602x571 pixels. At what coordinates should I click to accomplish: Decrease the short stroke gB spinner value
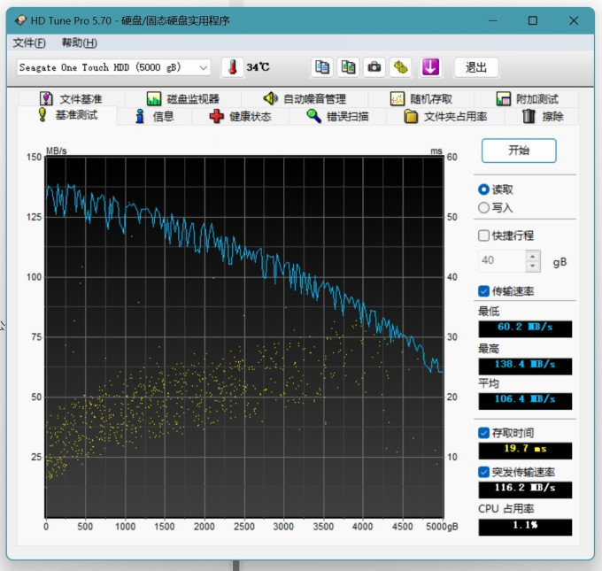point(533,266)
